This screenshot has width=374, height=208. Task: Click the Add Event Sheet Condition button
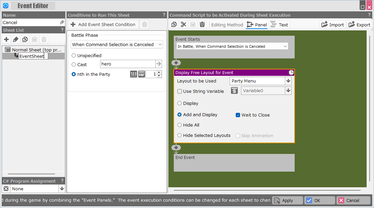tap(103, 24)
